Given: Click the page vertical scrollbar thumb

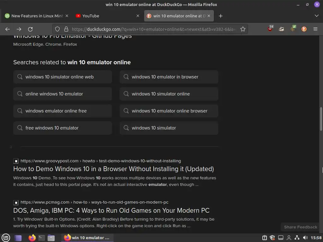Looking at the screenshot, I should pyautogui.click(x=321, y=119).
